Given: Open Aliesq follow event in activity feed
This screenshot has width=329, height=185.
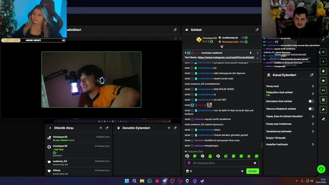Looking at the screenshot, I should [x=78, y=172].
